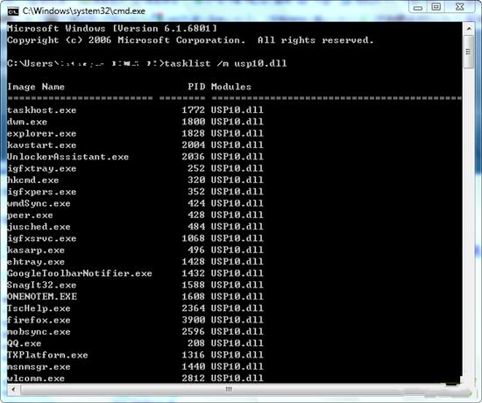The image size is (482, 403).
Task: Click the PID column header
Action: coord(196,87)
